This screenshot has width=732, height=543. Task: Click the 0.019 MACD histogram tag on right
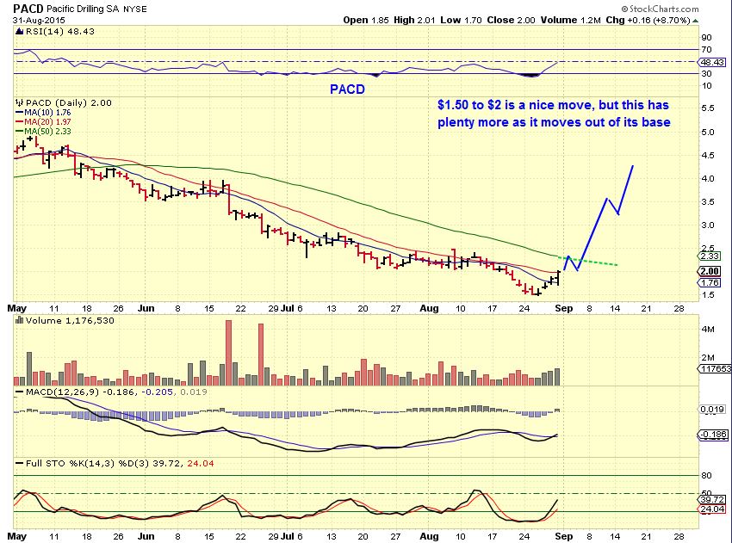point(712,409)
